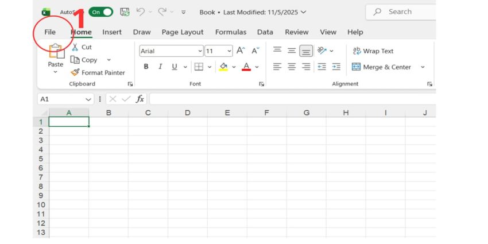Switch to the Home tab

click(x=81, y=32)
